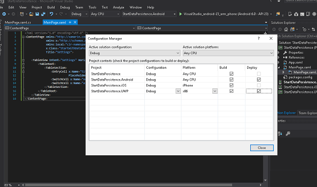The image size is (317, 187).
Task: Select packages.config in Solution Explorer
Action: coord(300,77)
